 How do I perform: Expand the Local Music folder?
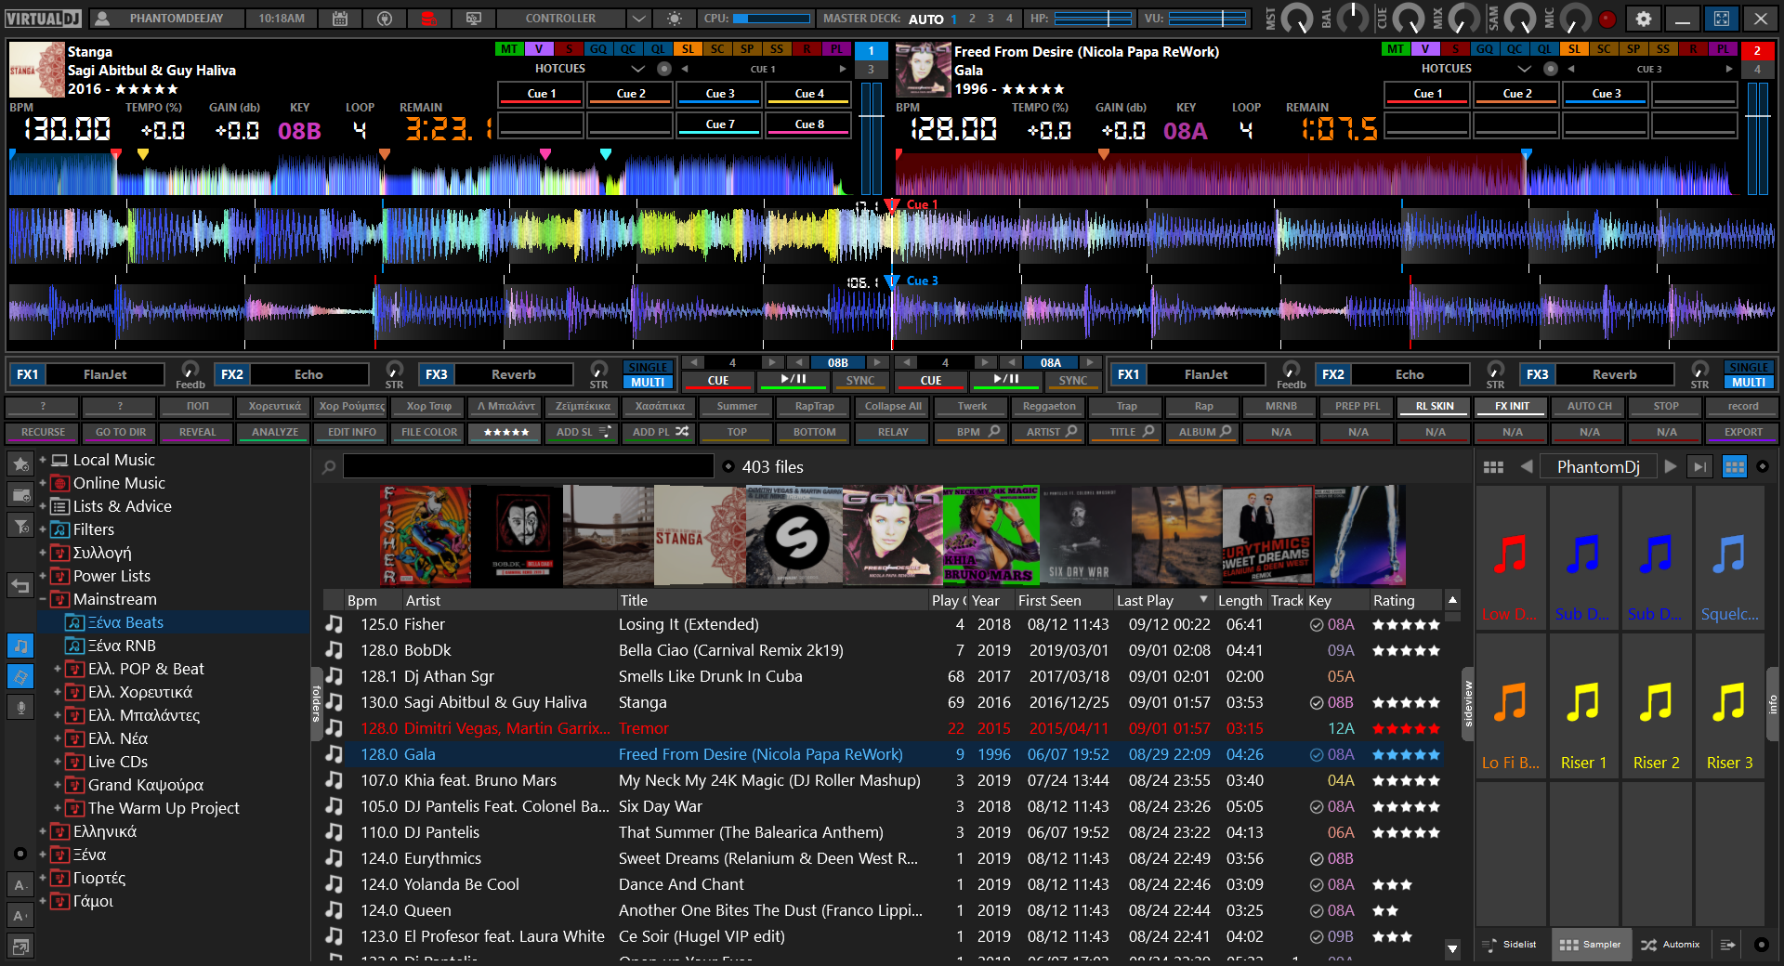[42, 460]
